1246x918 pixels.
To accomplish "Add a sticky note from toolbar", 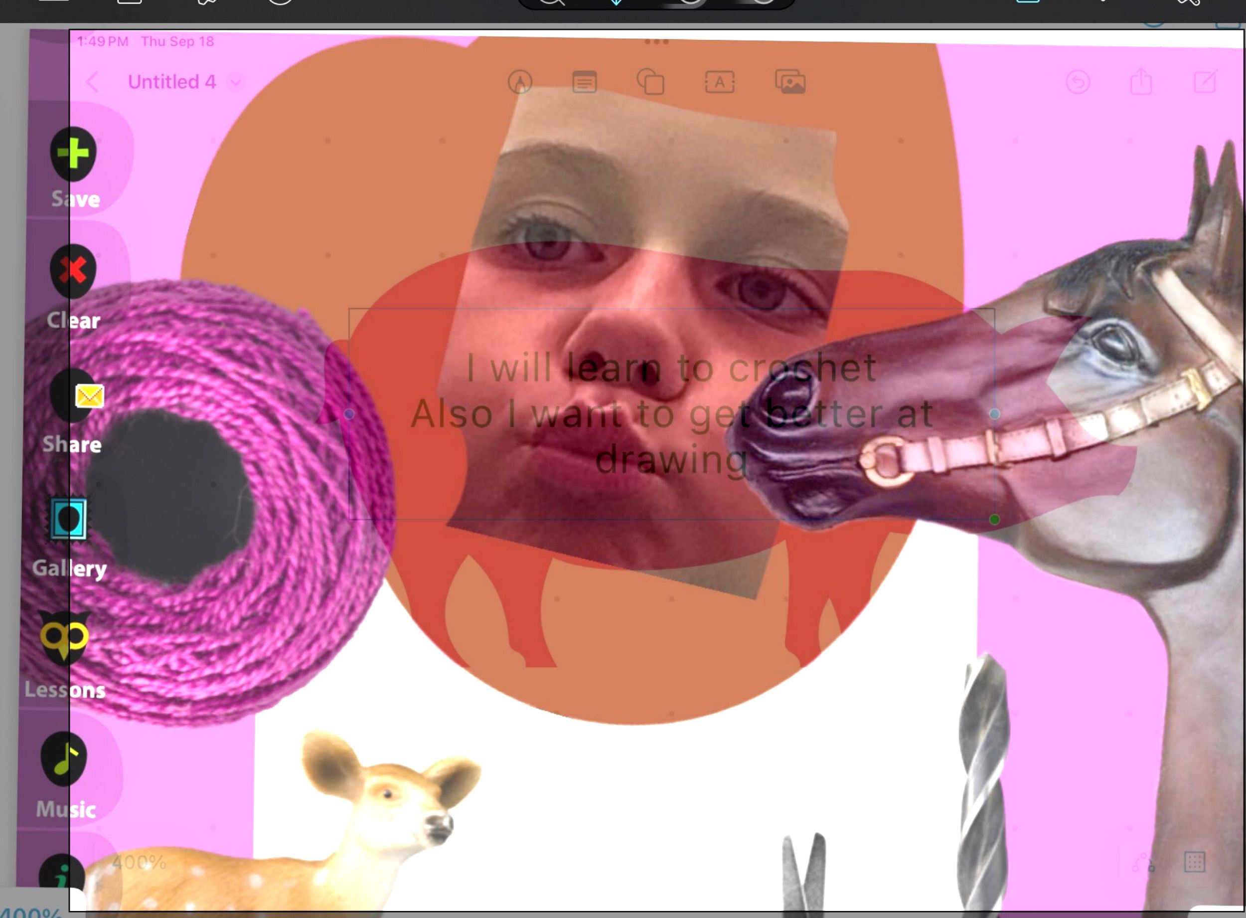I will [x=584, y=82].
